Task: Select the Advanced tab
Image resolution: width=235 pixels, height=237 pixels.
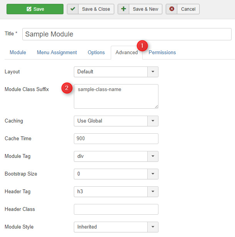Action: pyautogui.click(x=127, y=53)
